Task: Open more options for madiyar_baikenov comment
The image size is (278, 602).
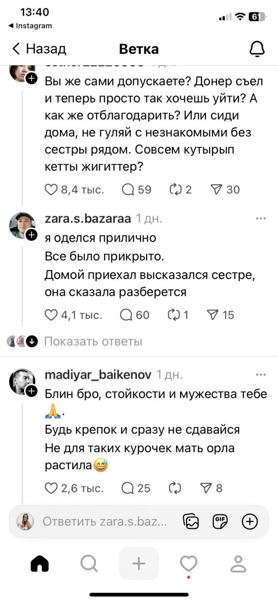Action: (x=261, y=375)
